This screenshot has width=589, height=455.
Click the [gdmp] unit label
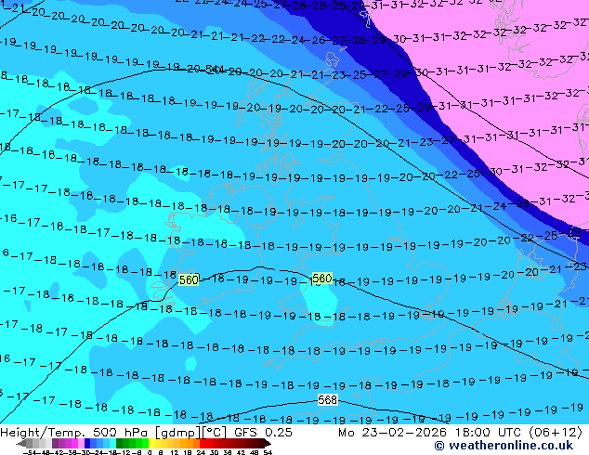[x=178, y=433]
